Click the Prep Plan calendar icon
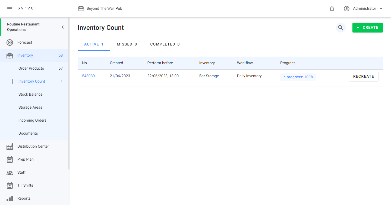Viewport: 391px width, 205px height. (10, 160)
